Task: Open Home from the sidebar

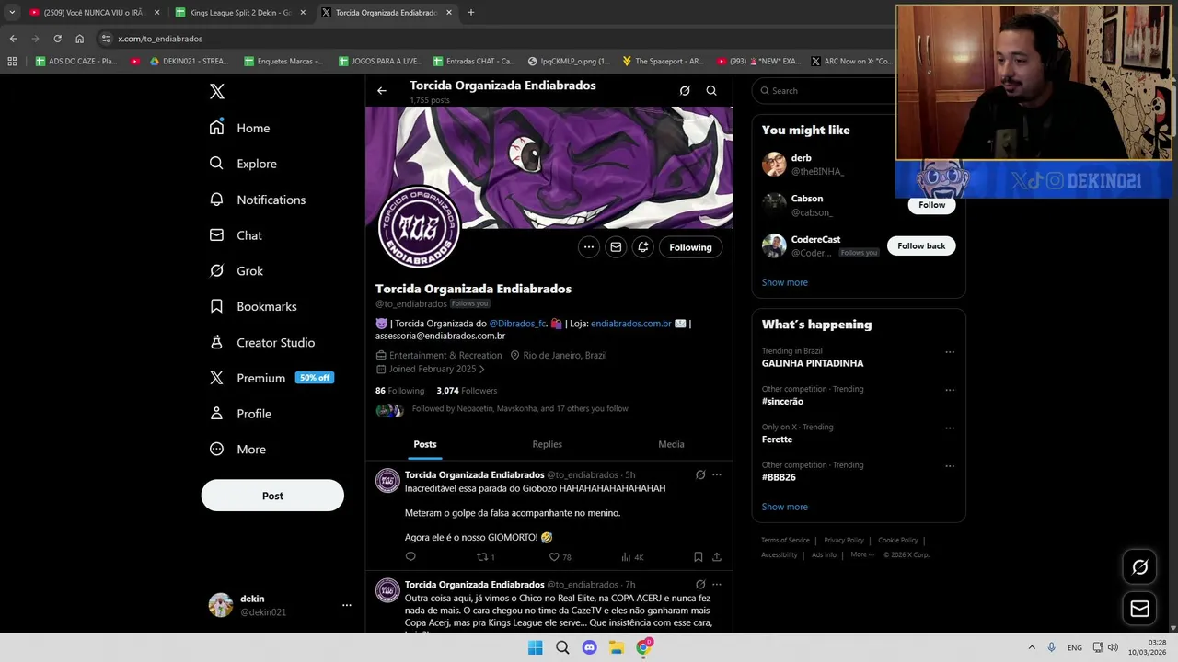Action: (239, 128)
